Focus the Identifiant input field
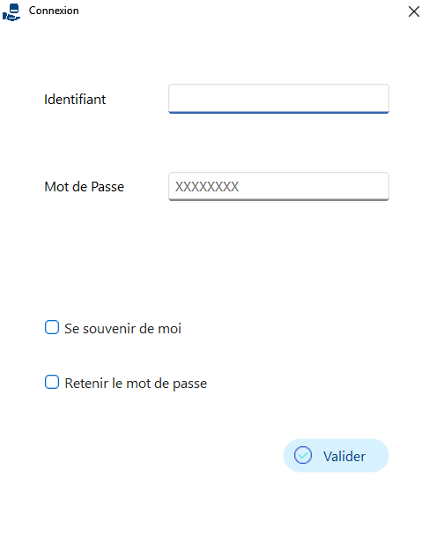Viewport: 429px width, 537px height. [278, 99]
